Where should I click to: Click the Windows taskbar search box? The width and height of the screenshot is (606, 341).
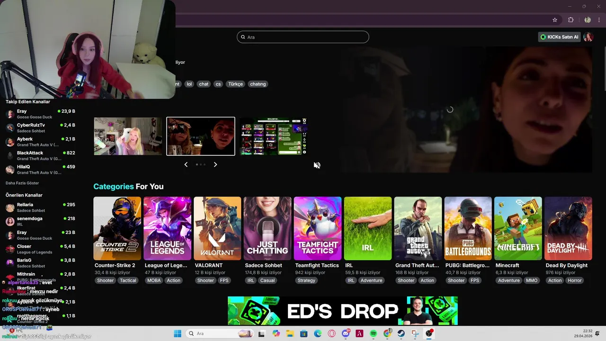[x=221, y=334]
